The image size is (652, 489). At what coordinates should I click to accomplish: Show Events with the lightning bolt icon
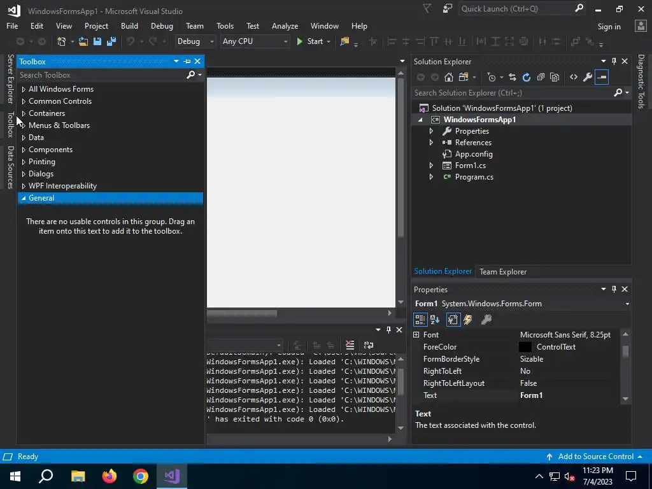tap(468, 320)
